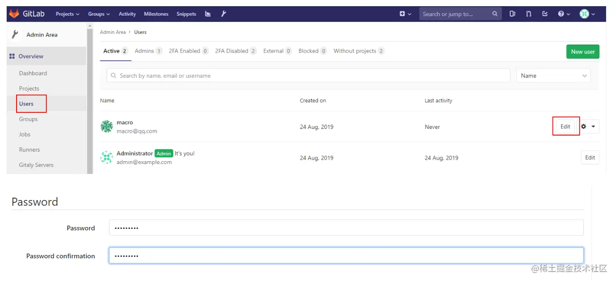Go to Milestones in top navigation
This screenshot has width=616, height=282.
pos(156,14)
